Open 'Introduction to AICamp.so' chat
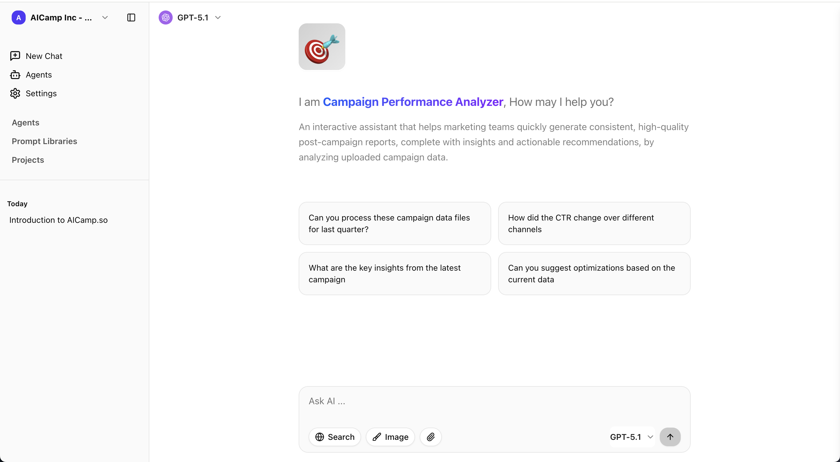The width and height of the screenshot is (840, 462). coord(58,220)
